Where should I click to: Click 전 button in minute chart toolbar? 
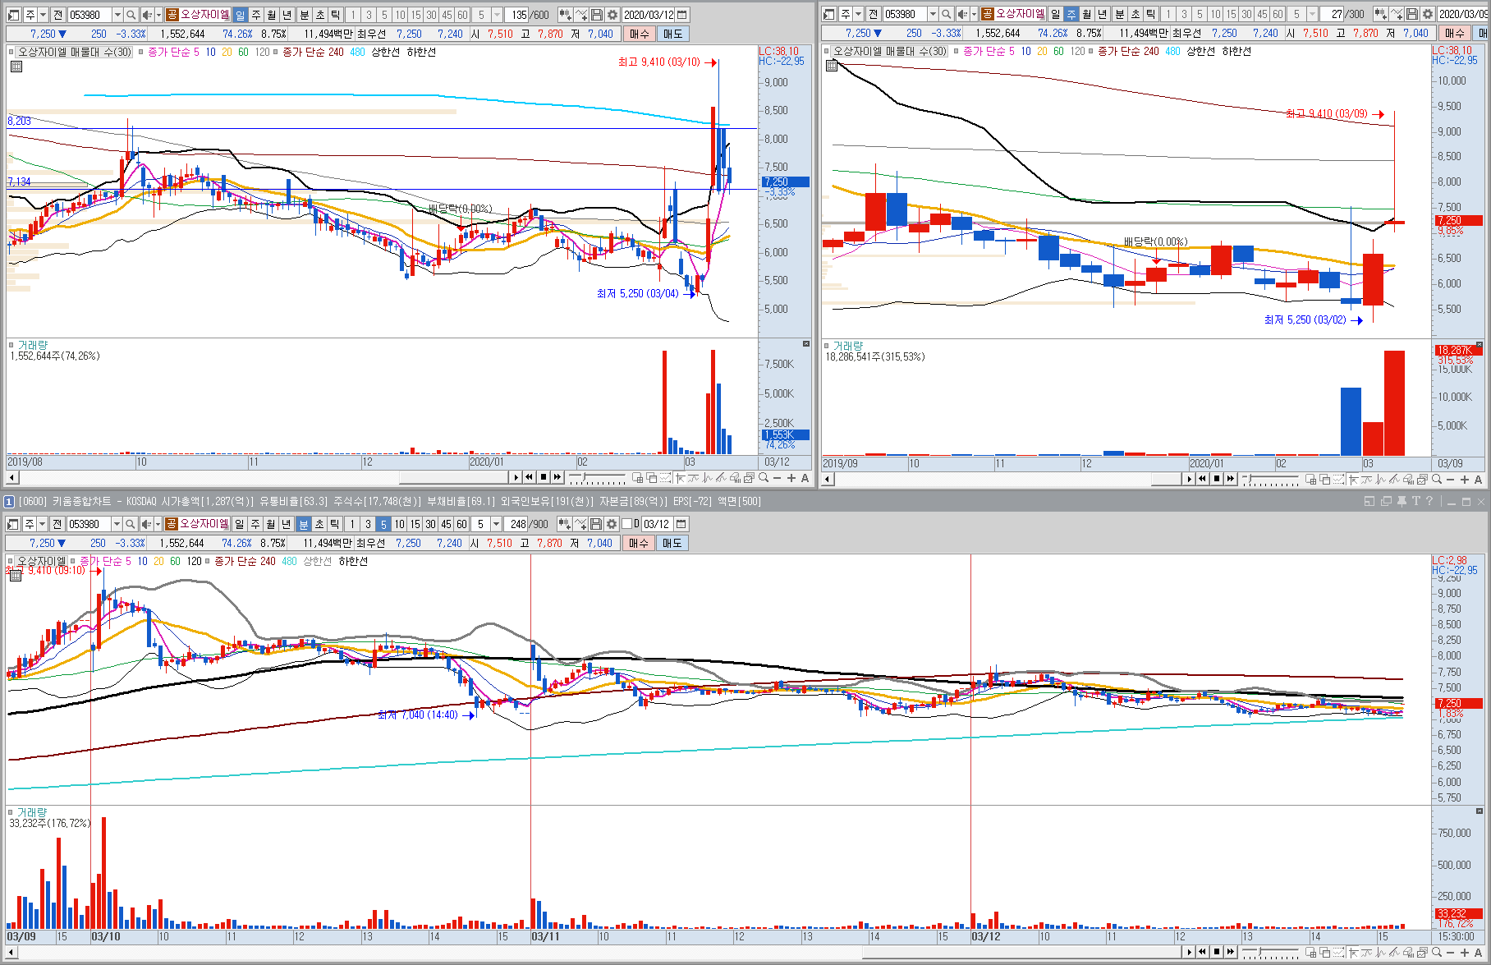57,524
